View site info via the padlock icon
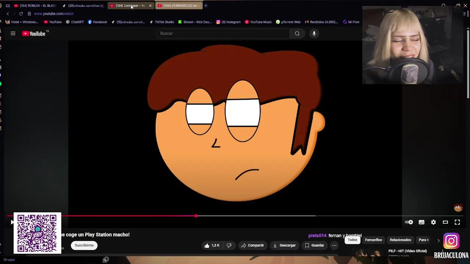The image size is (470, 264). click(29, 14)
